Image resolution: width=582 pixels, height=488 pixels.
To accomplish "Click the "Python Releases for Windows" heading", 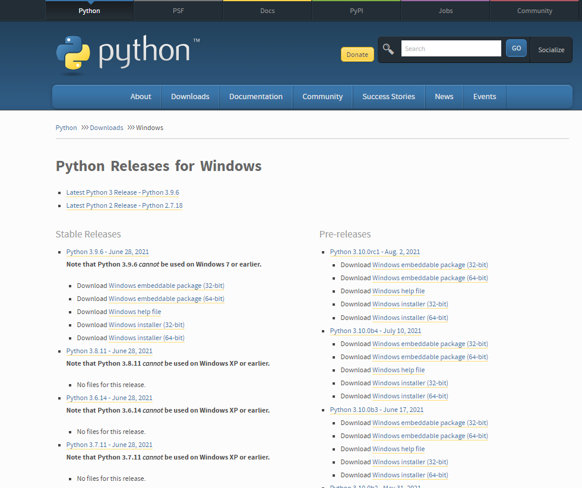I will coord(159,166).
